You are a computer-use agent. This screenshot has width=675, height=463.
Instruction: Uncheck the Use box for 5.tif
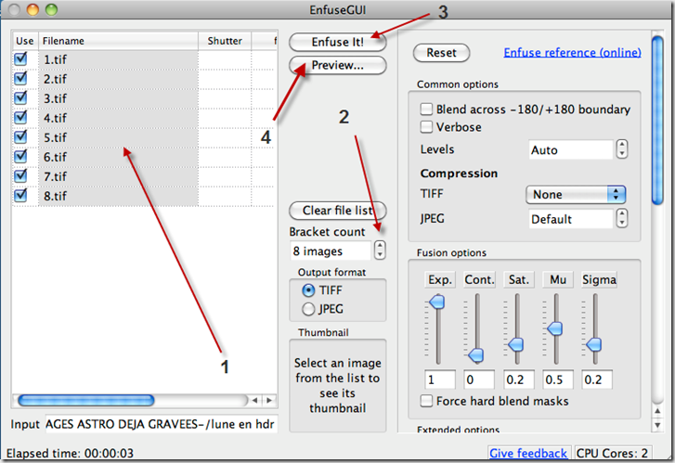[x=20, y=136]
